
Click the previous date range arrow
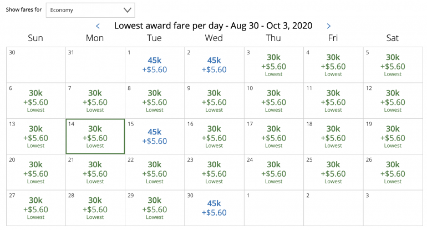coord(98,26)
